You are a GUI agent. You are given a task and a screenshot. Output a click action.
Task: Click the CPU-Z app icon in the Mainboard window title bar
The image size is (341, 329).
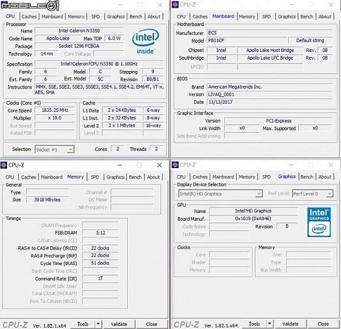coord(175,4)
